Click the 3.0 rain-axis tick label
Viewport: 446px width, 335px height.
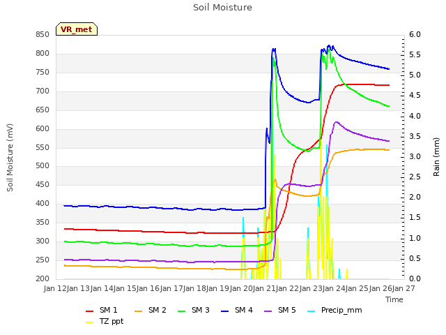coord(415,156)
